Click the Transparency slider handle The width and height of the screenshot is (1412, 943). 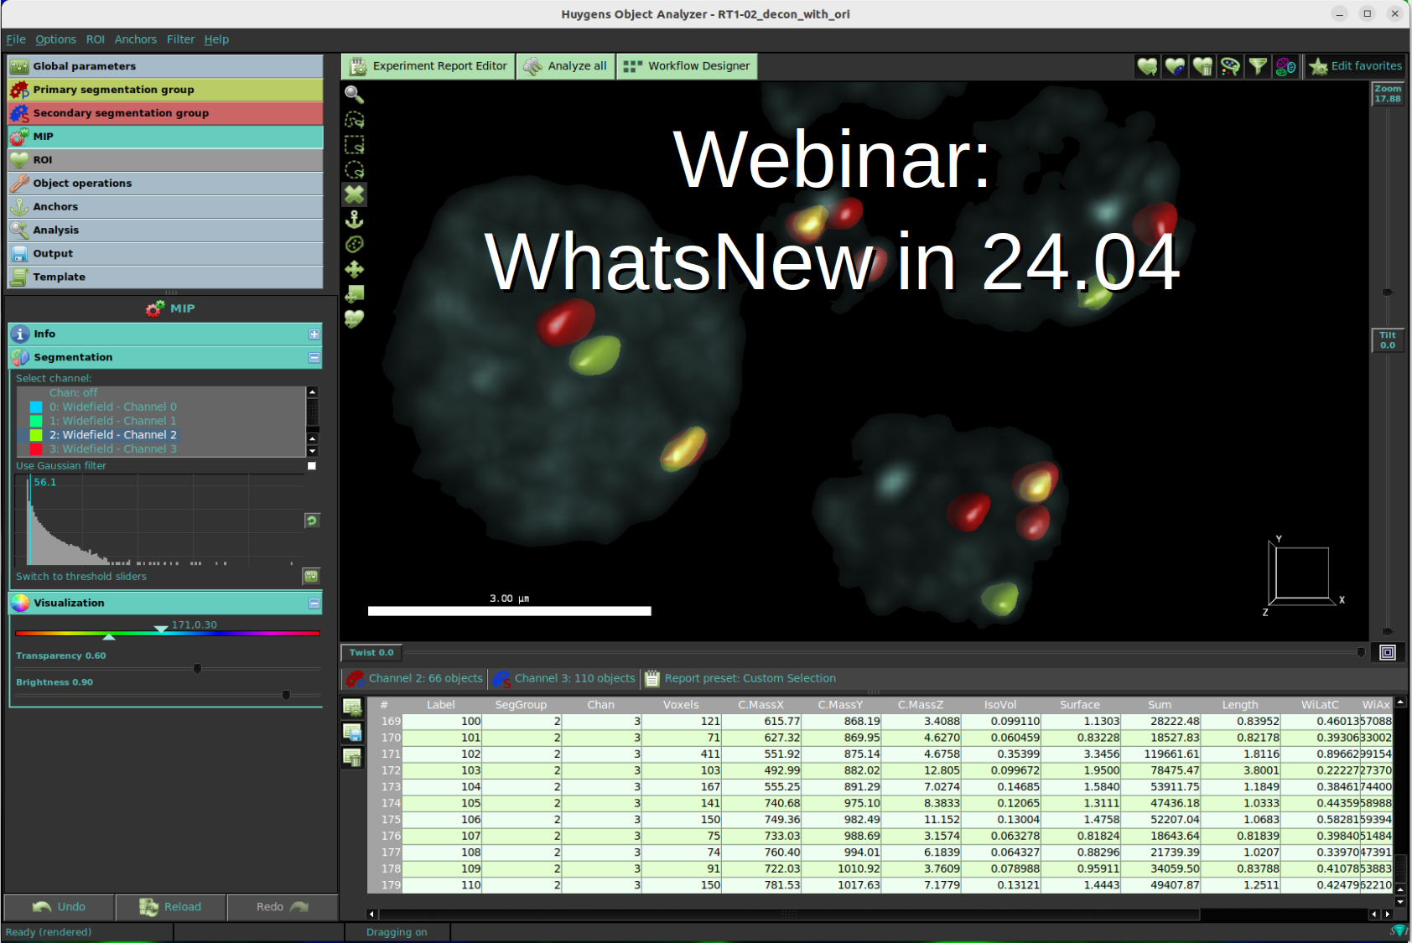[197, 669]
